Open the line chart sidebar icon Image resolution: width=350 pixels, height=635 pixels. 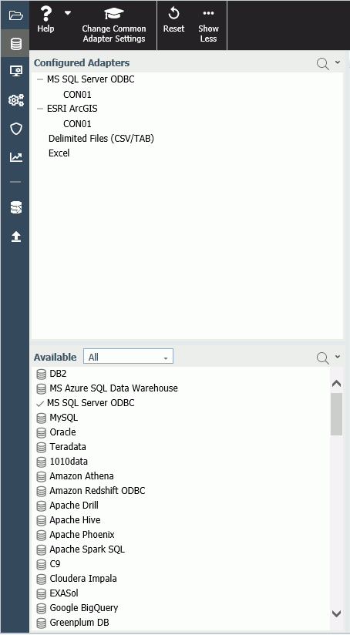[15, 157]
